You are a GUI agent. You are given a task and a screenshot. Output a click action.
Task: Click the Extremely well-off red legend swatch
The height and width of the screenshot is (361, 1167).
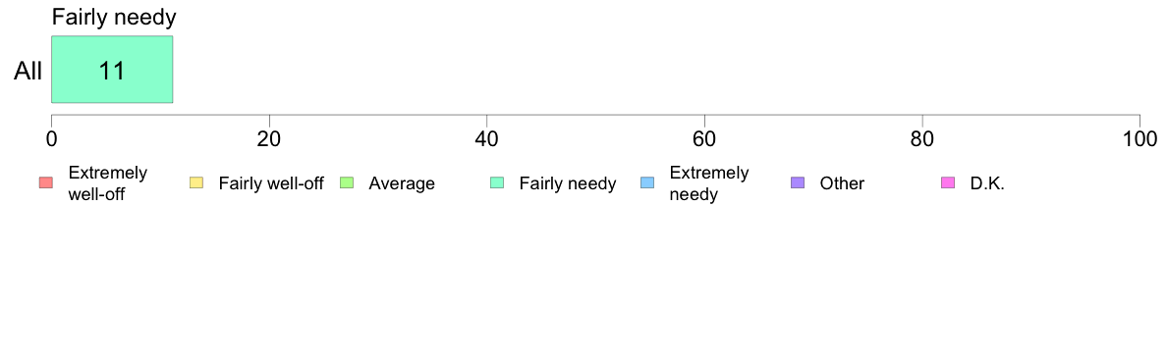pyautogui.click(x=46, y=182)
